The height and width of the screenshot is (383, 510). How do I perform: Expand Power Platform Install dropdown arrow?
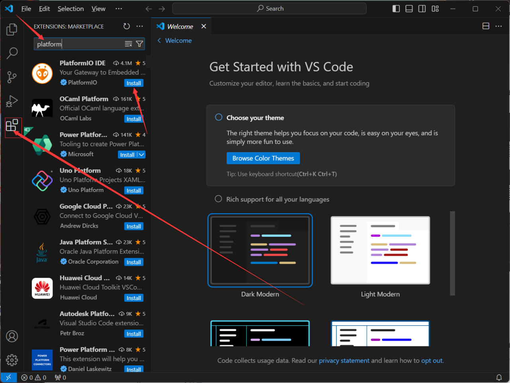pos(141,155)
